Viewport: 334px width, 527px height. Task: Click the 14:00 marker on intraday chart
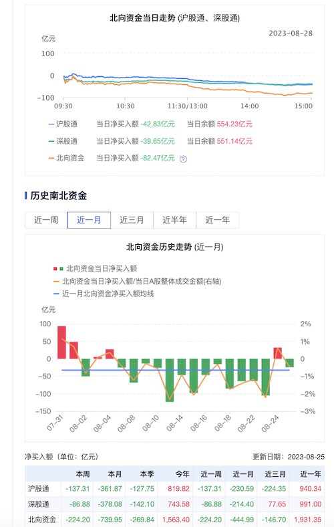(x=249, y=106)
